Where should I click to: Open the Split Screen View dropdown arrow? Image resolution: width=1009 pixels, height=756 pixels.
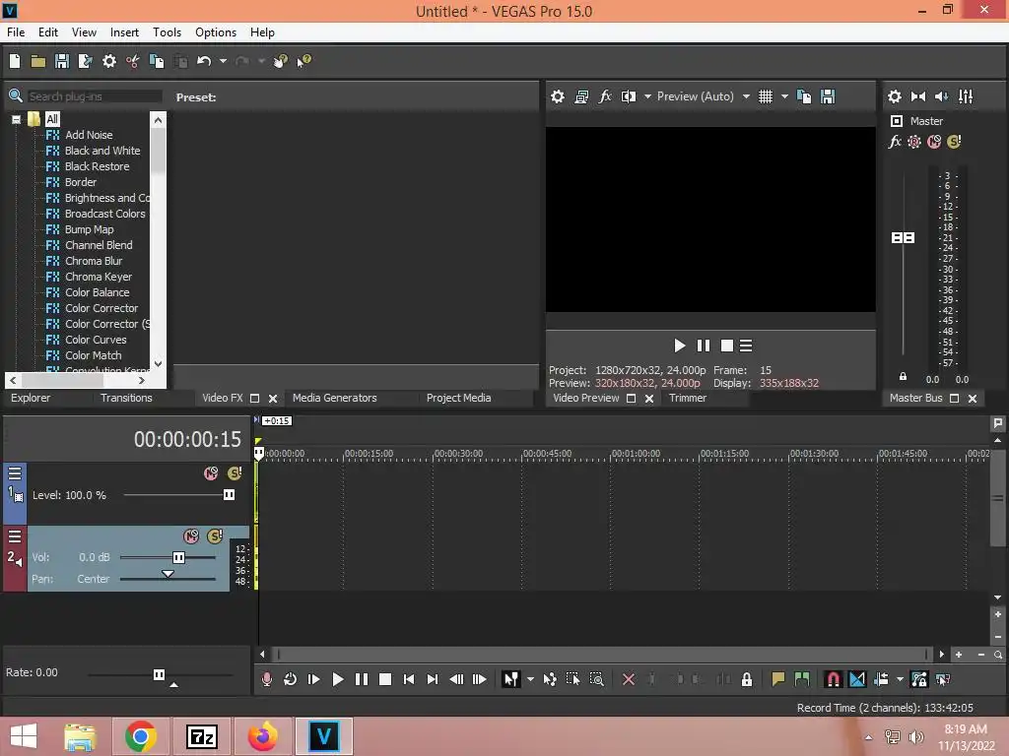(x=647, y=96)
